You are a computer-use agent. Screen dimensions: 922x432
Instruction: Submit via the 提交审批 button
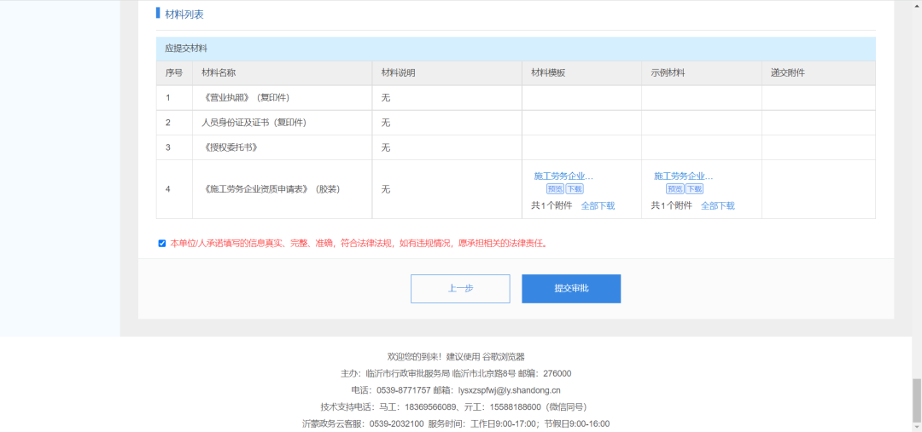571,289
